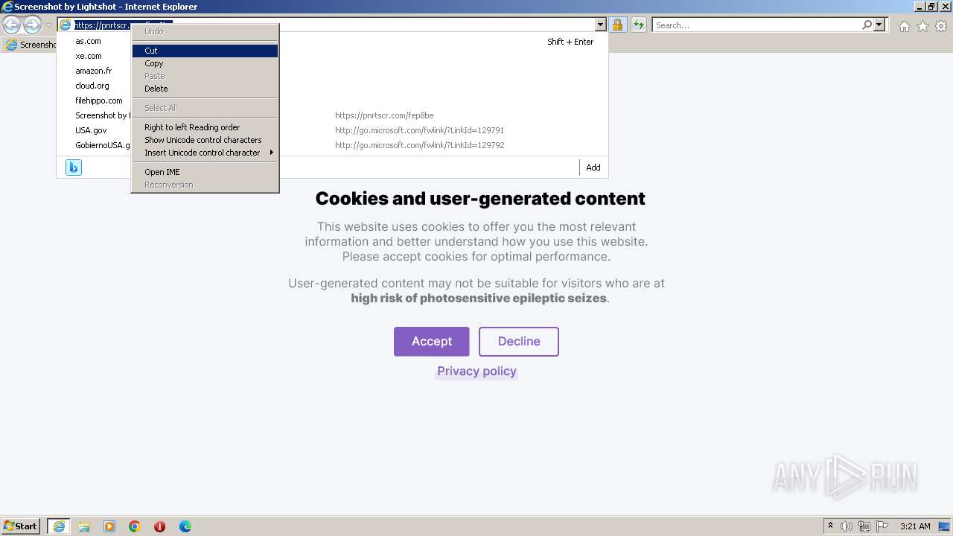
Task: Open search provider dropdown arrow
Action: click(879, 25)
